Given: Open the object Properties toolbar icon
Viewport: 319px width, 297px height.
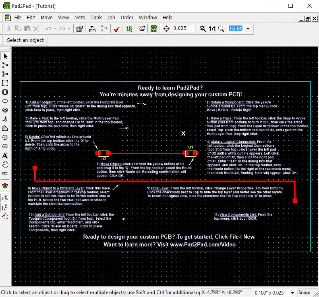Looking at the screenshot, I should tap(79, 28).
